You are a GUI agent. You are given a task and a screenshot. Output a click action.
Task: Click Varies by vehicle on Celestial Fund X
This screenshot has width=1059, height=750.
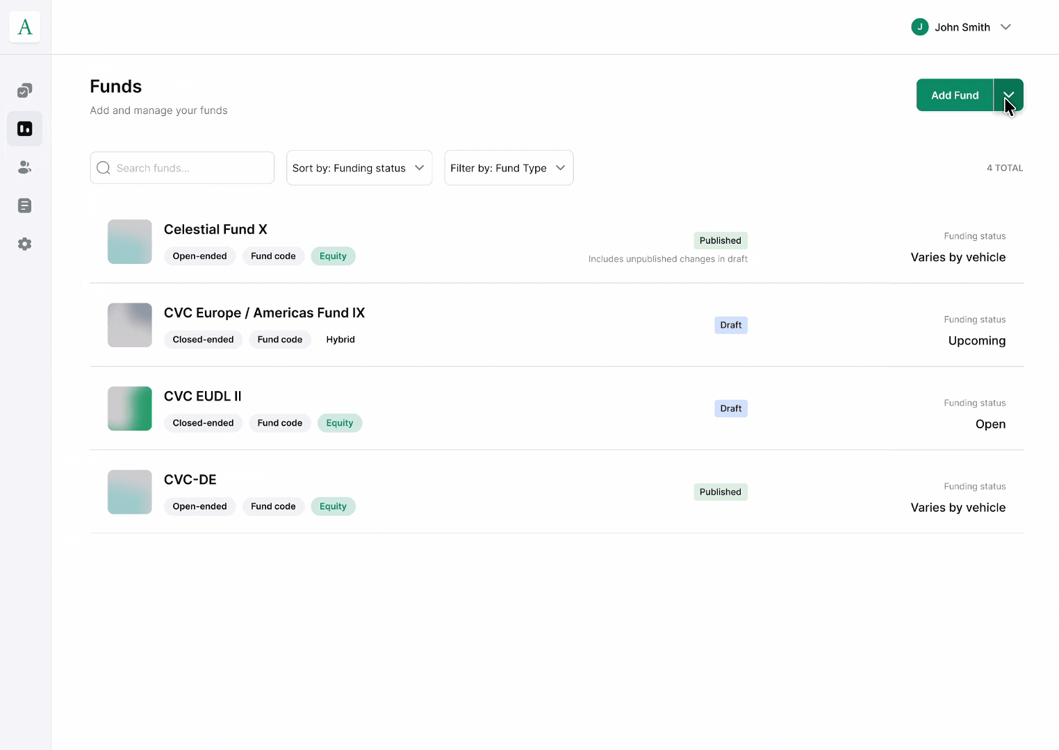coord(958,257)
